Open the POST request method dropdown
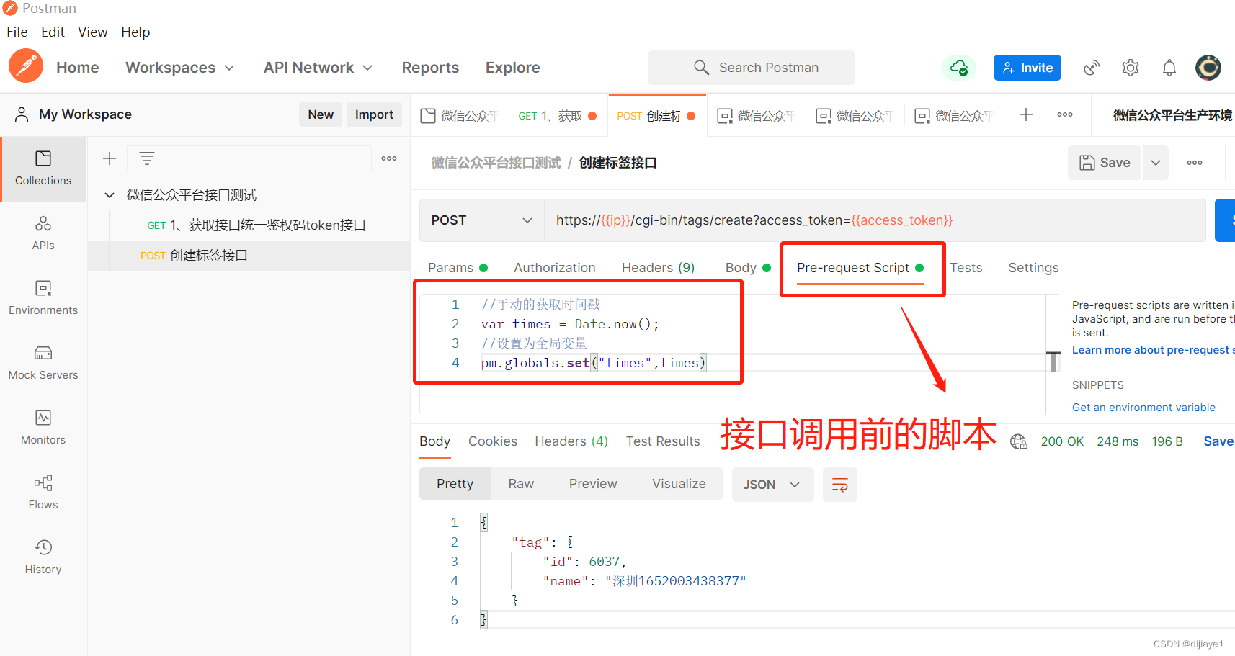This screenshot has height=656, width=1235. click(480, 220)
